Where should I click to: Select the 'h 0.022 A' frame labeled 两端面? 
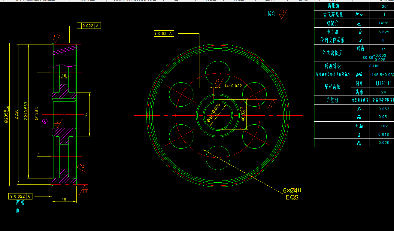pos(20,196)
